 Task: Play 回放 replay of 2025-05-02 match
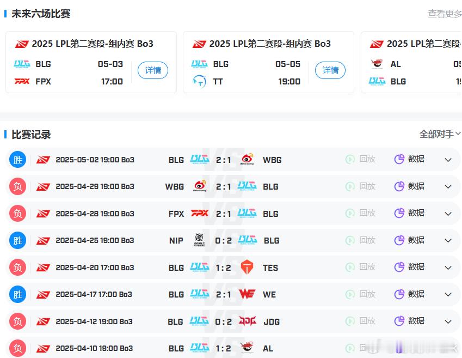pyautogui.click(x=360, y=159)
